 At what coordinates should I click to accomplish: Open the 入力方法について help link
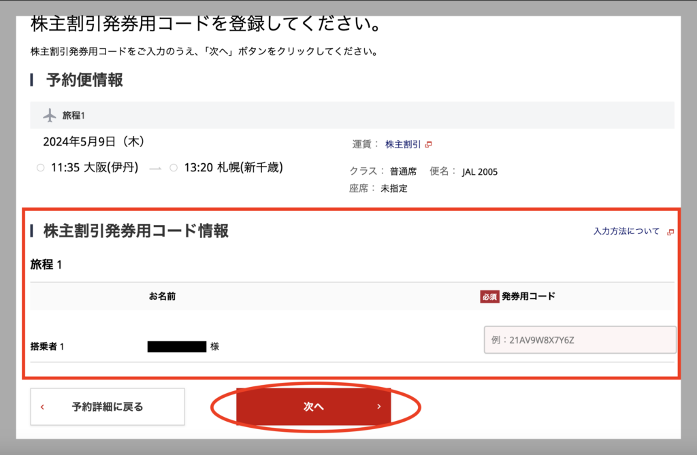click(x=626, y=231)
